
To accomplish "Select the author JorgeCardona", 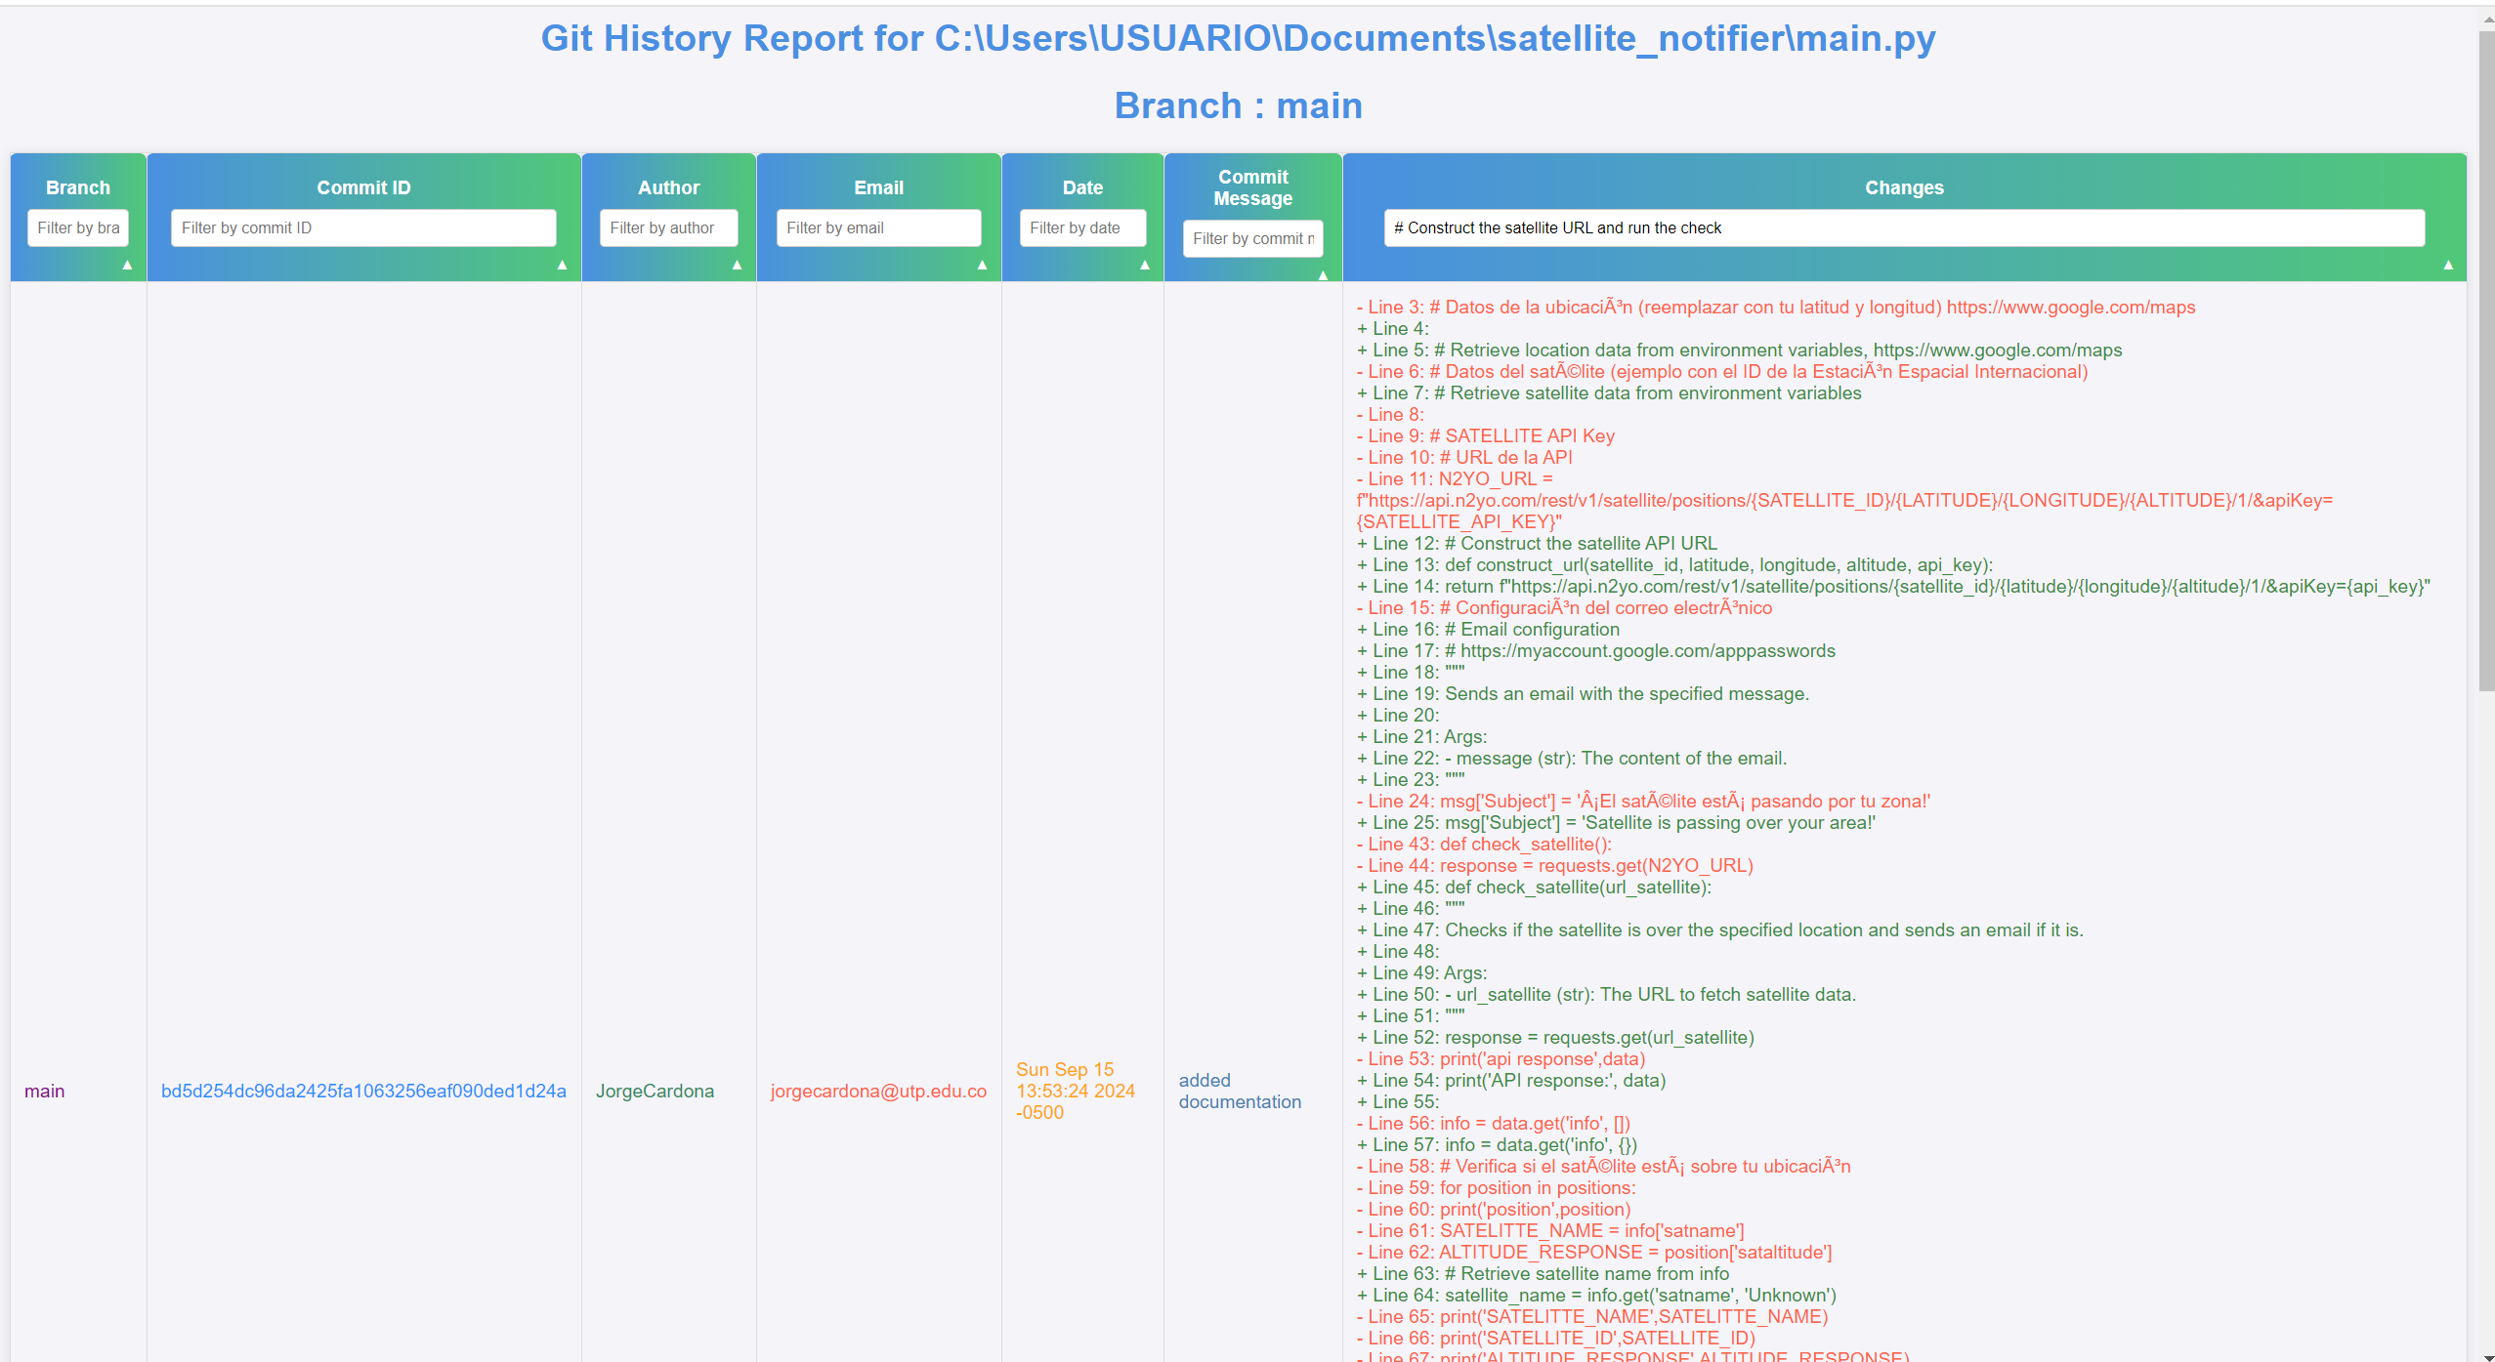I will point(655,1091).
